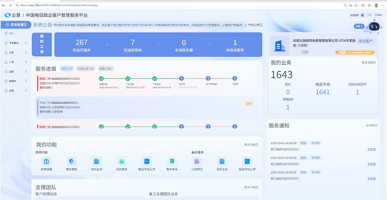Image resolution: width=387 pixels, height=200 pixels.
Task: Click the 首页 sidebar icon
Action: point(6,34)
